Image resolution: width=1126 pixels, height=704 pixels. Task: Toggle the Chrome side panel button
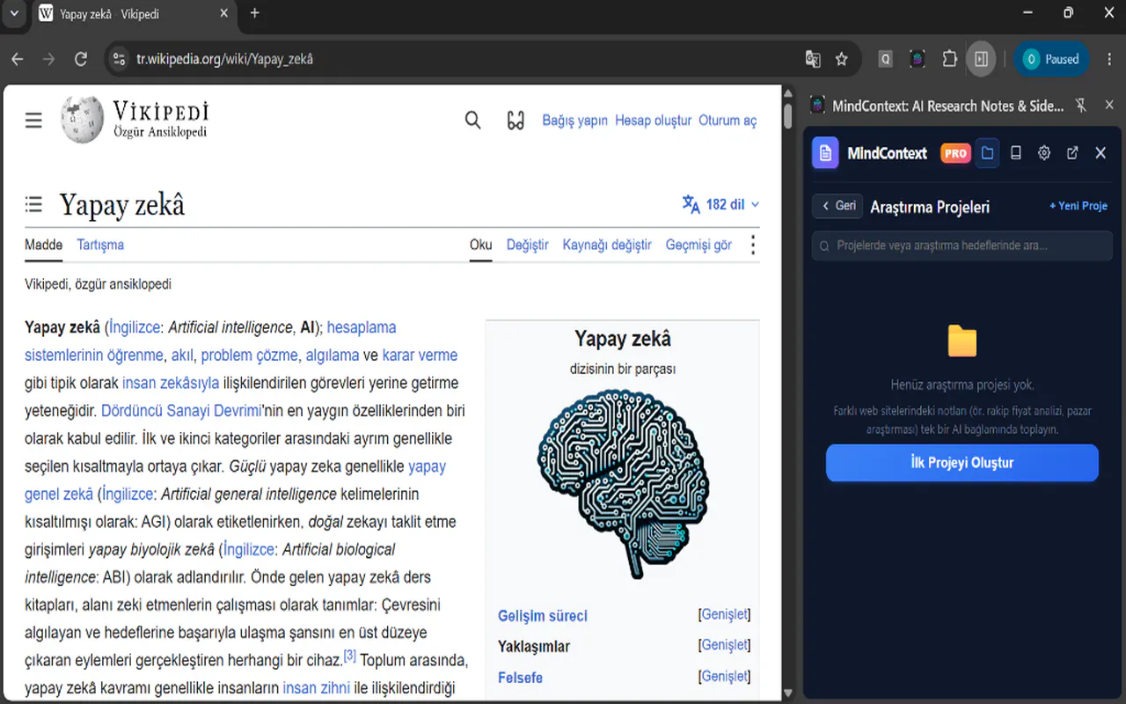coord(981,59)
